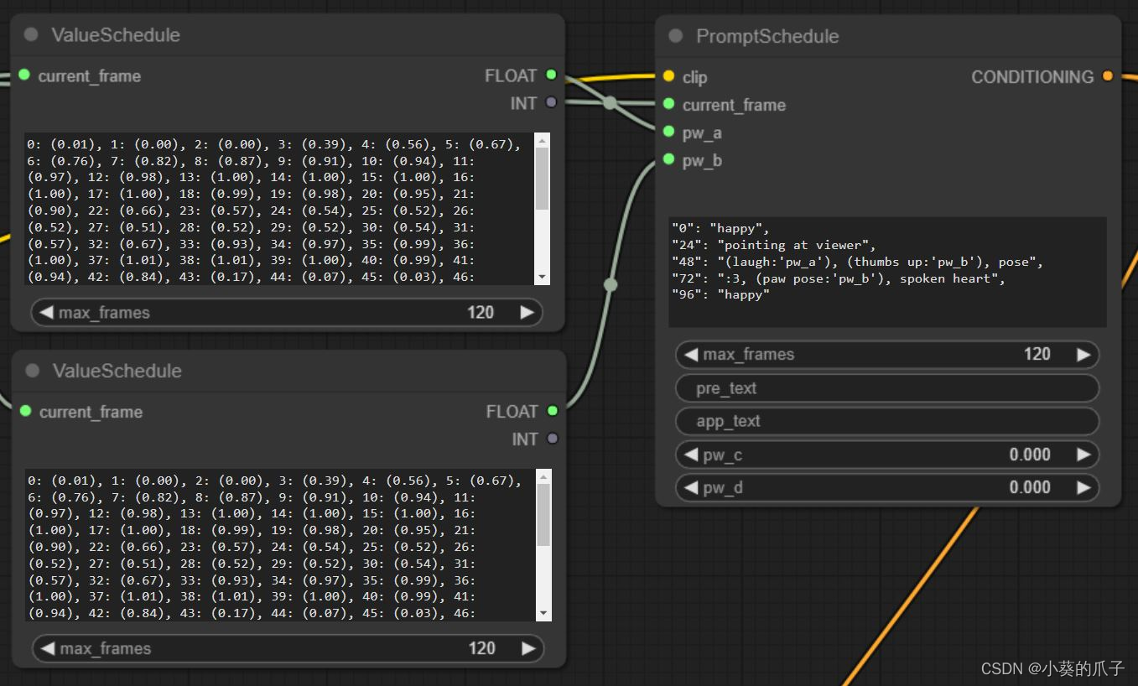The image size is (1138, 686).
Task: Click the top ValueSchedule INT output socket
Action: (x=551, y=102)
